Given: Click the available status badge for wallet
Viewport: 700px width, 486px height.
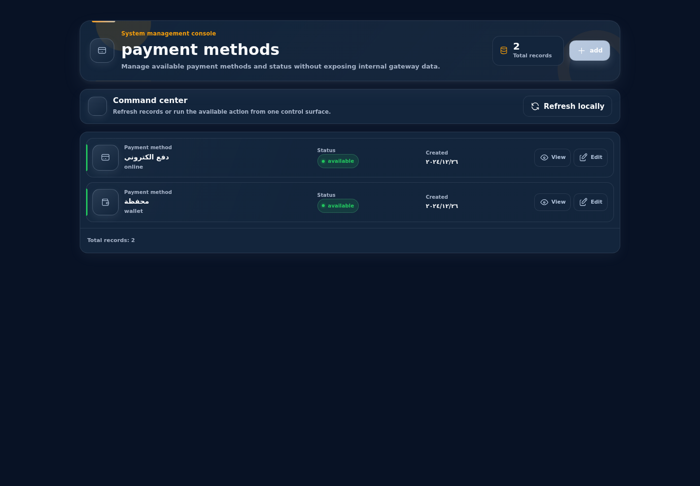Looking at the screenshot, I should [338, 206].
